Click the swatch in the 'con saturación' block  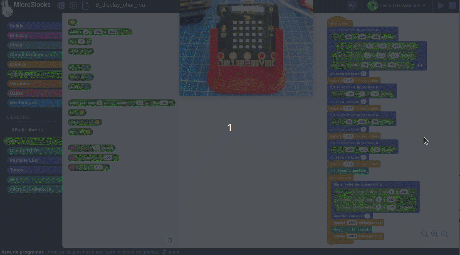72,158
